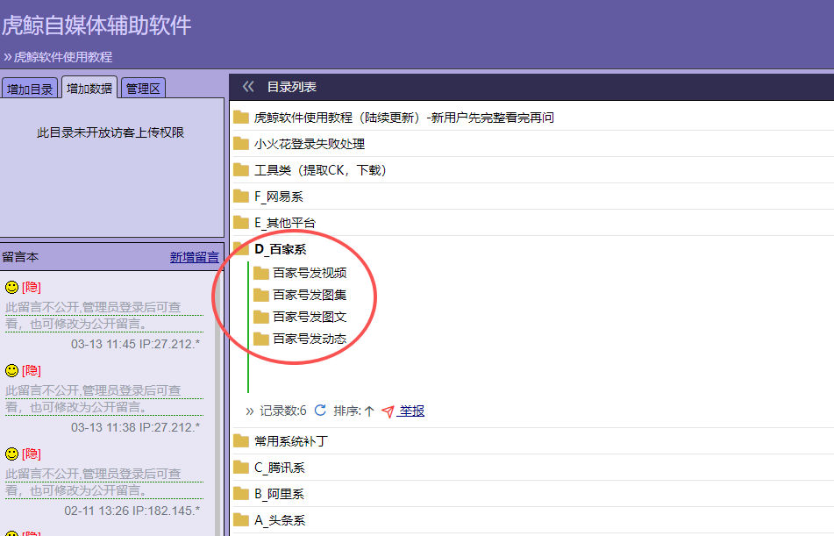Click the sort order up-arrow icon
Image resolution: width=834 pixels, height=536 pixels.
coord(368,411)
